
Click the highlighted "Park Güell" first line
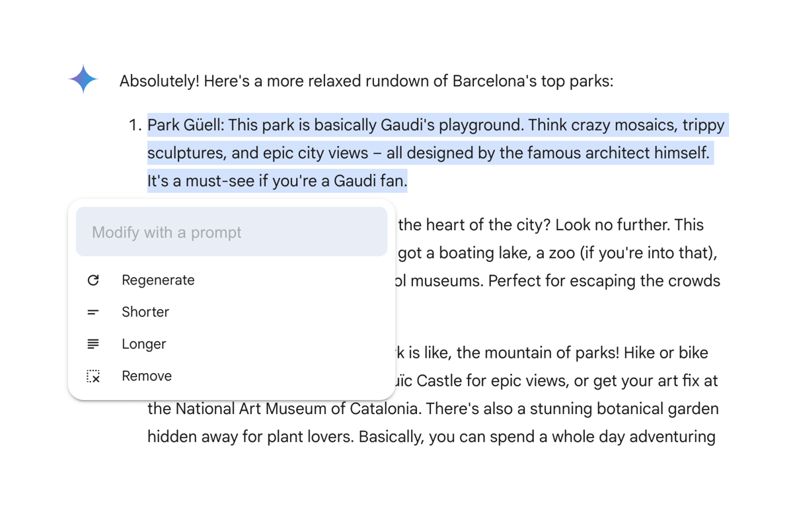[x=435, y=125]
